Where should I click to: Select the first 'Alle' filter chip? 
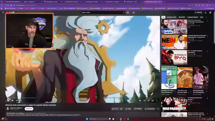(x=163, y=17)
